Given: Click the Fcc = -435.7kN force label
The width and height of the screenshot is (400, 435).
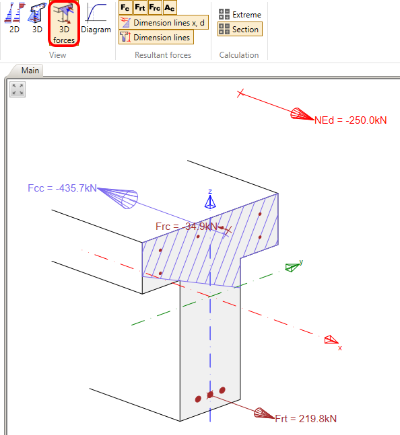Looking at the screenshot, I should (x=62, y=188).
